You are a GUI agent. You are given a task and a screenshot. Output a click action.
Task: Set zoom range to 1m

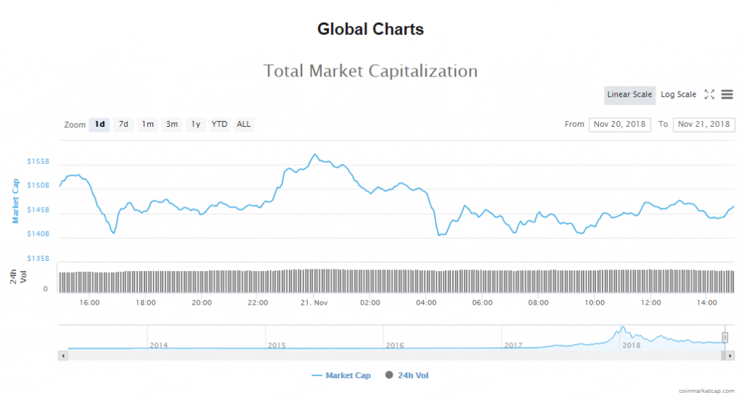tap(147, 125)
